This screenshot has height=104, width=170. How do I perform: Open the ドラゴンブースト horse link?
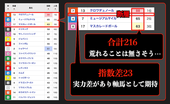26,83
